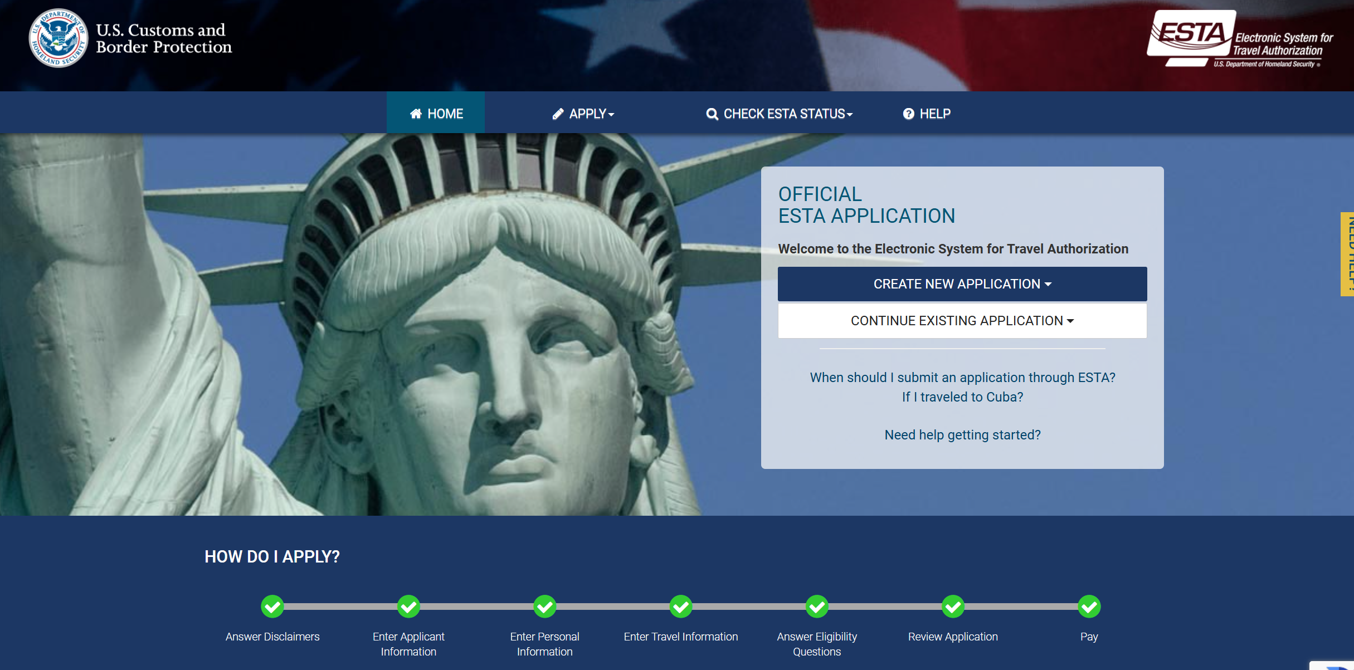Screen dimensions: 1354x670
Task: Click the checkmark above Answer Eligibility Questions
Action: [x=817, y=607]
